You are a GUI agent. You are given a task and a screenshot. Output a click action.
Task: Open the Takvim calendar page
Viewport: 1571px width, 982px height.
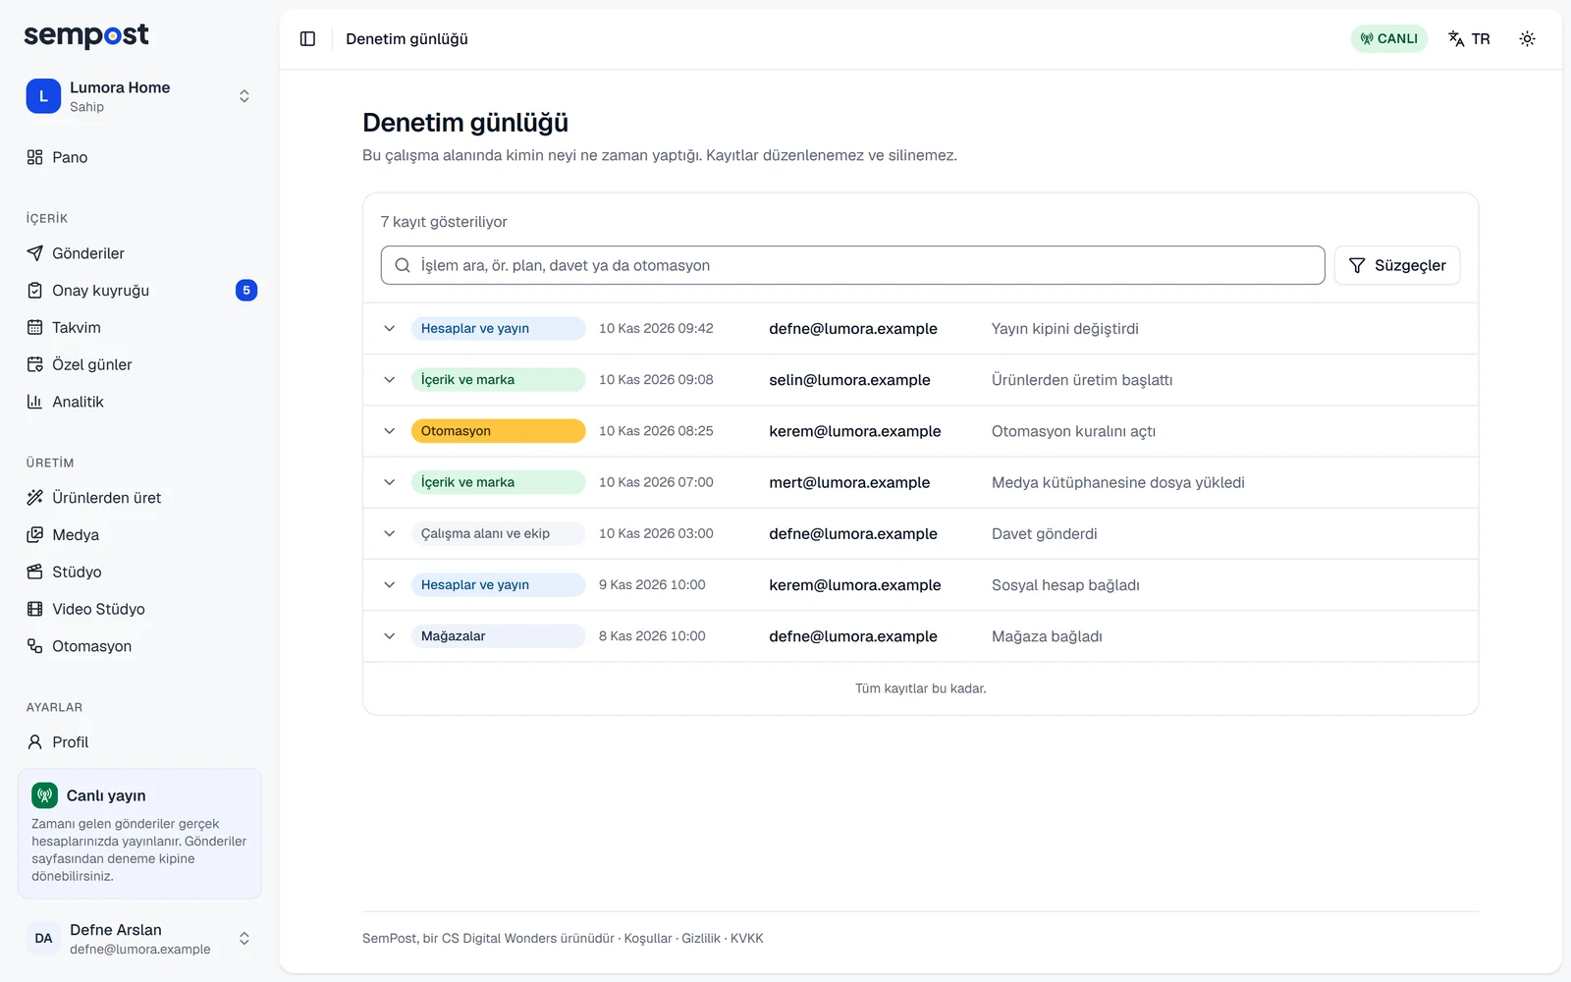(139, 328)
